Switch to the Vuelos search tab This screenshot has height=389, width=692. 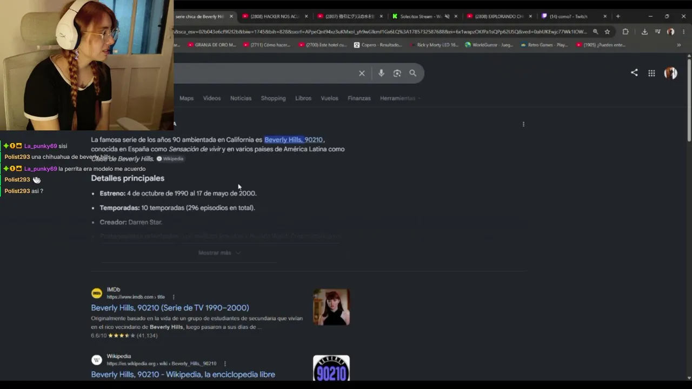coord(329,98)
